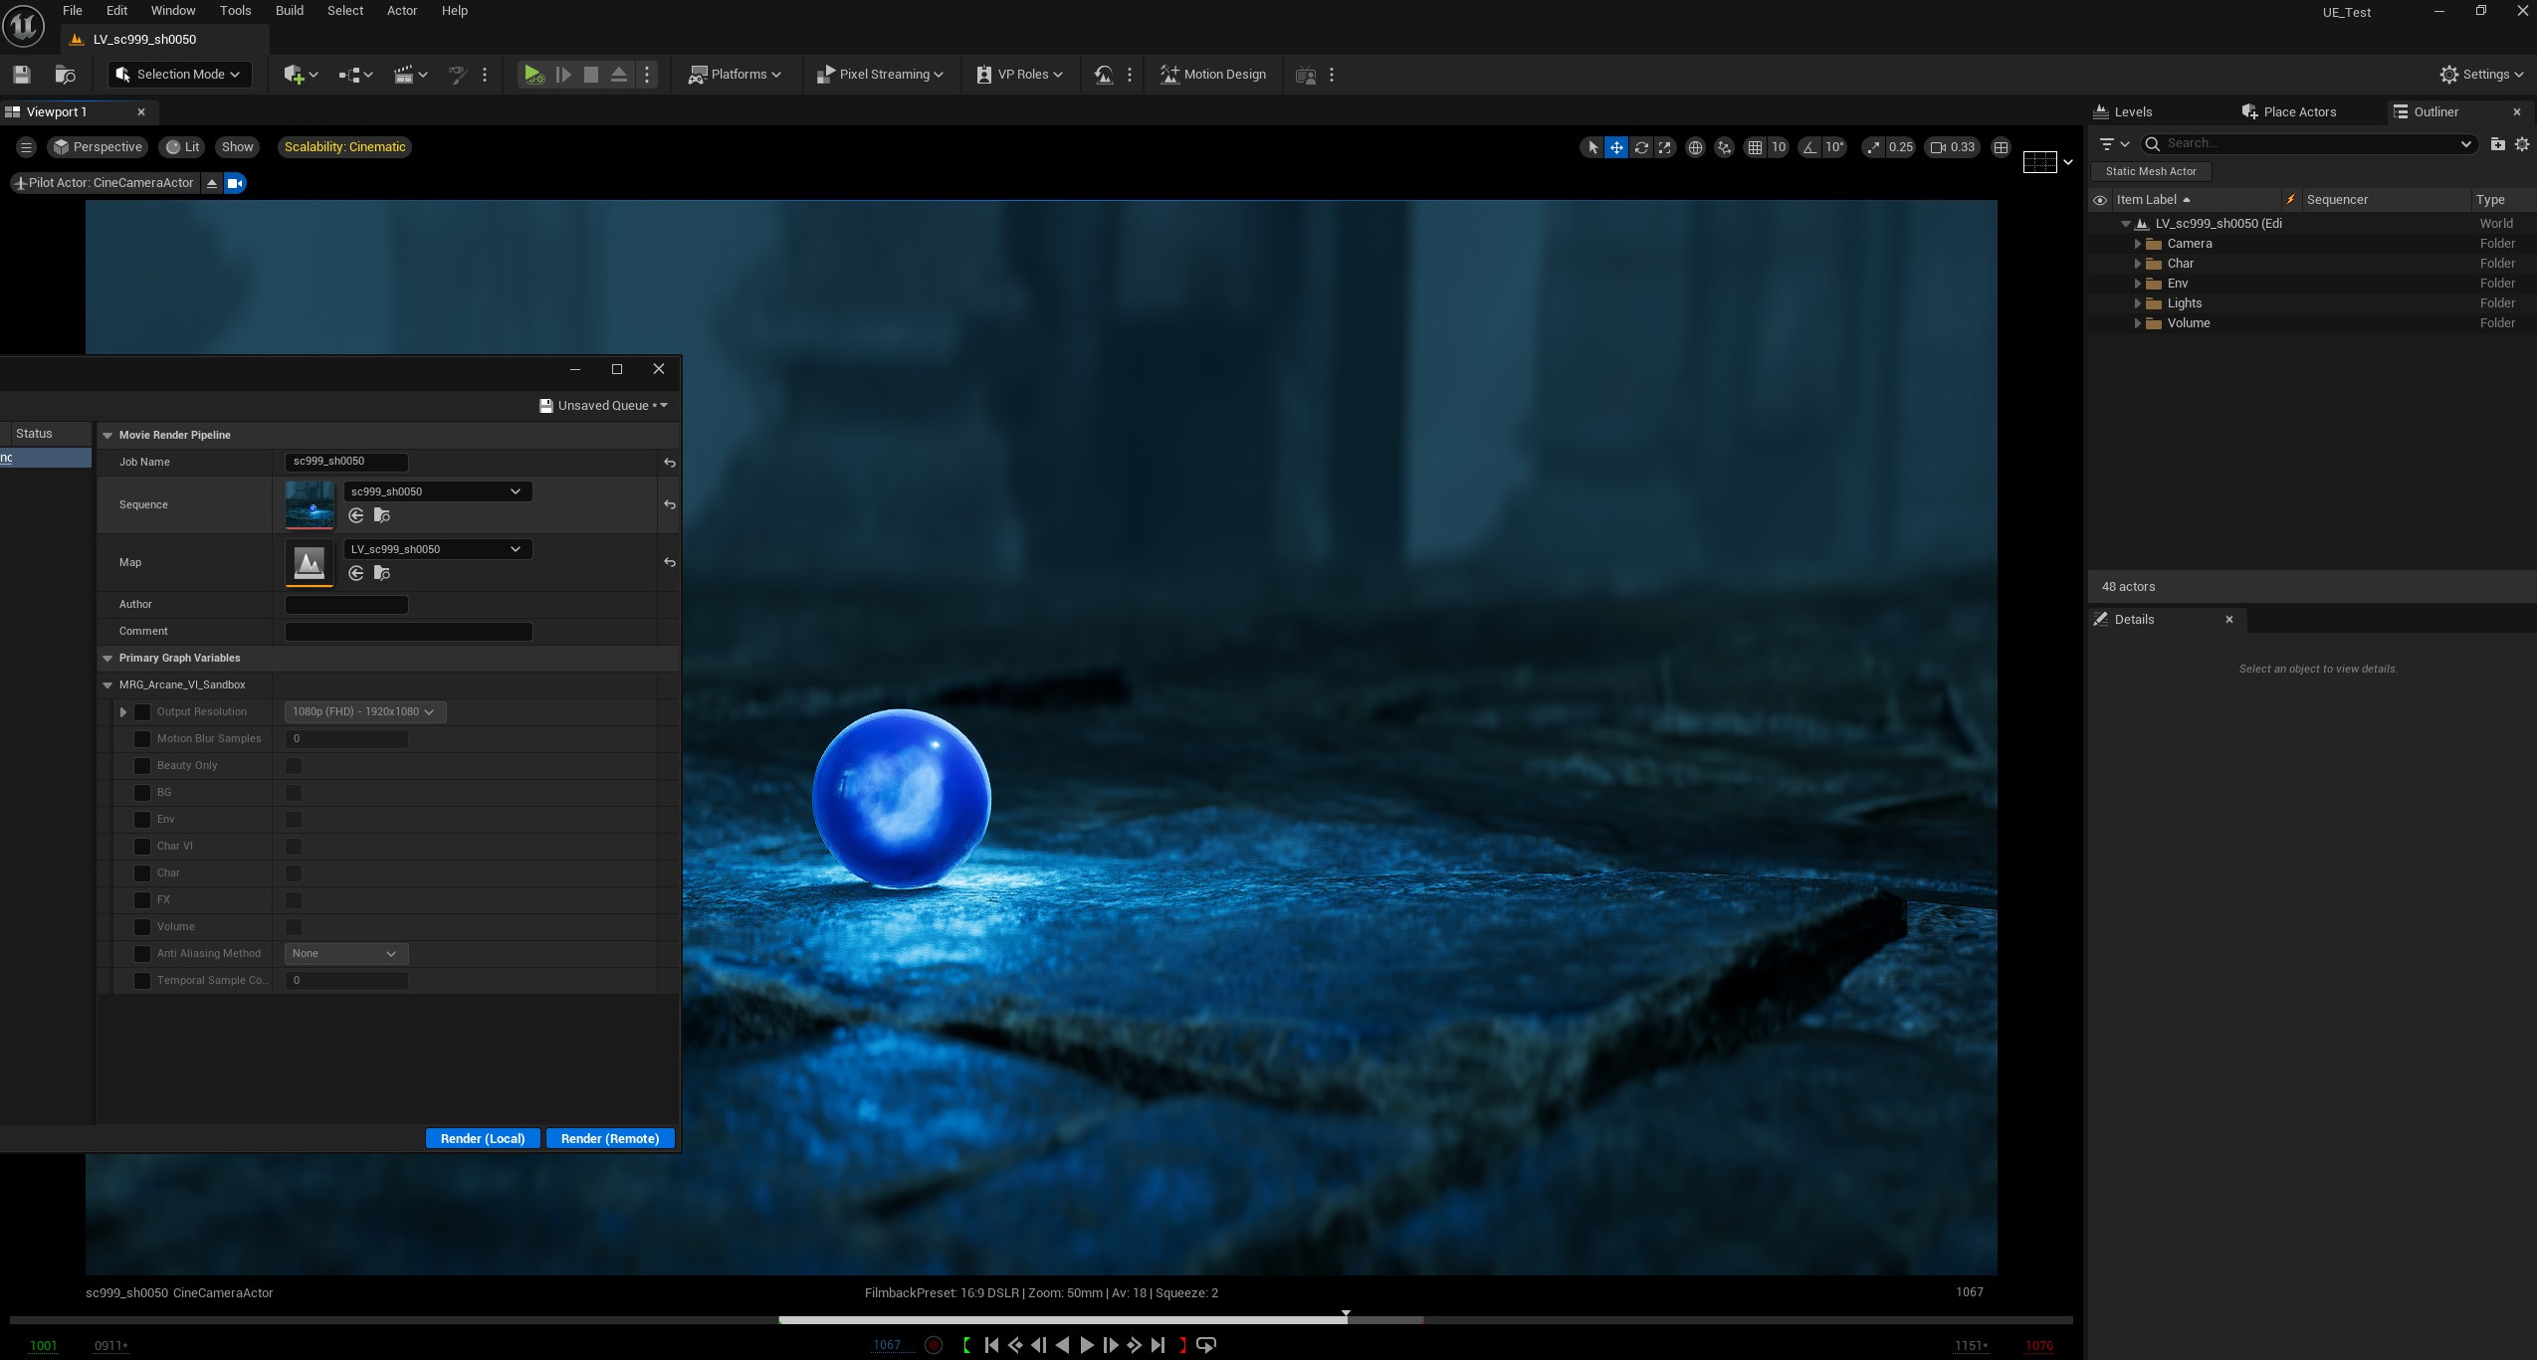
Task: Open the Output Resolution 1080p dropdown
Action: click(x=364, y=712)
